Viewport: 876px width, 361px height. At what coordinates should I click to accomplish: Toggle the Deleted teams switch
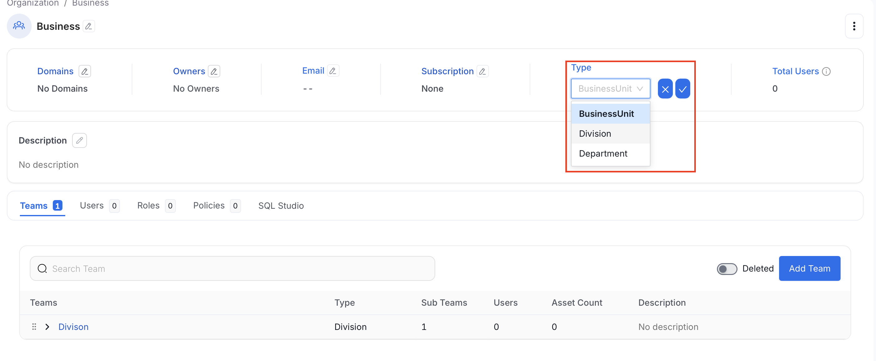pyautogui.click(x=727, y=269)
